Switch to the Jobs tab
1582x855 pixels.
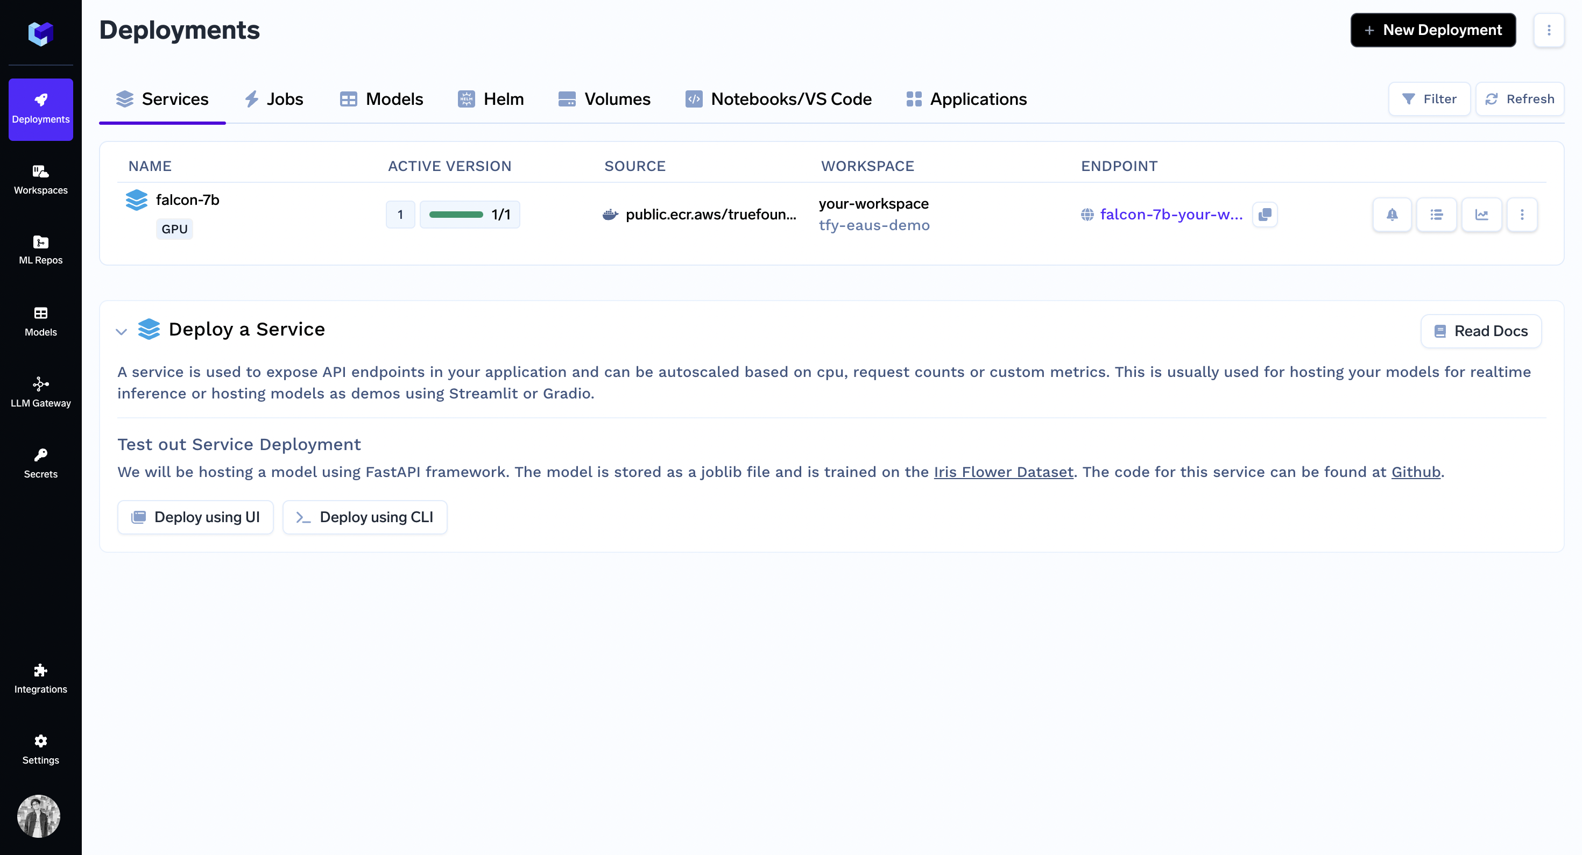point(274,99)
